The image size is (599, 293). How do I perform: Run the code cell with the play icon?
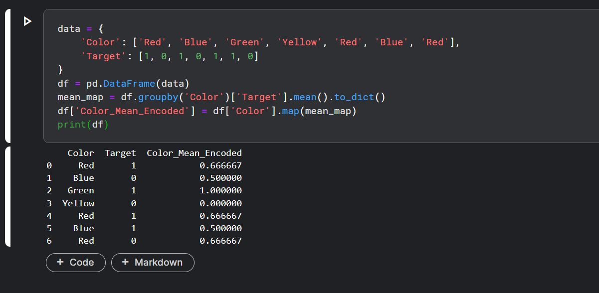pyautogui.click(x=27, y=21)
